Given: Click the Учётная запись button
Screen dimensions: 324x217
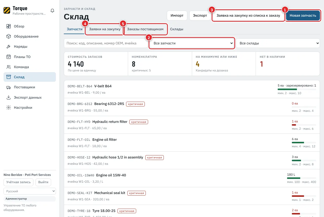Looking at the screenshot, I should 18,182.
